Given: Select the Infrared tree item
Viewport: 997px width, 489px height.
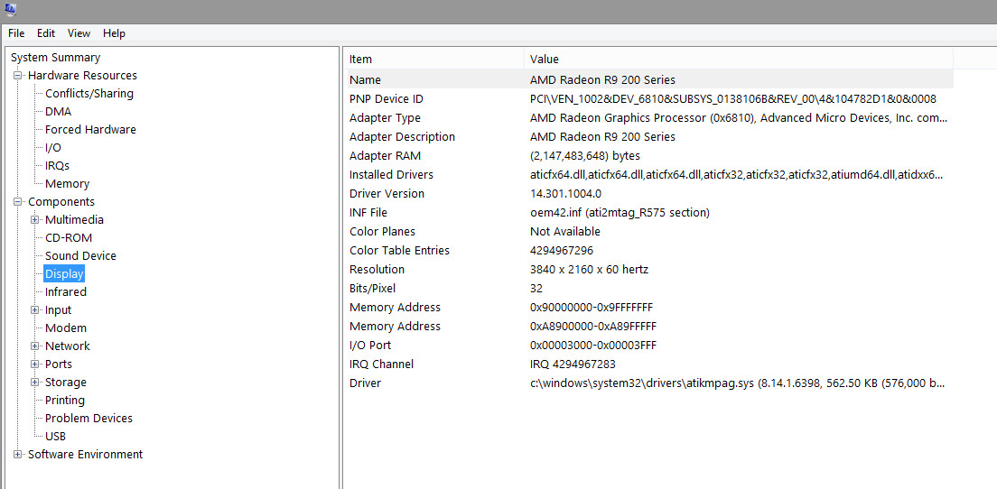Looking at the screenshot, I should pos(66,292).
